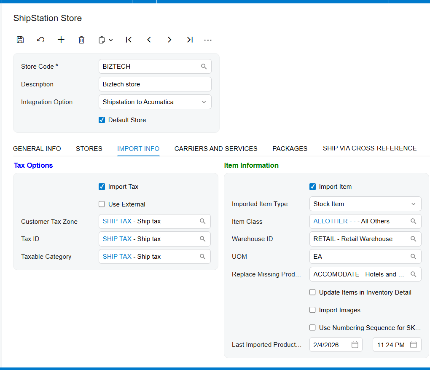Click the 11:24 PM time field
The image size is (430, 370).
pyautogui.click(x=397, y=345)
